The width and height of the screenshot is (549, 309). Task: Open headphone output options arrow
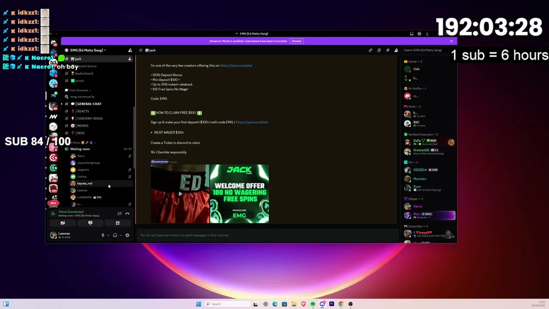[x=121, y=235]
